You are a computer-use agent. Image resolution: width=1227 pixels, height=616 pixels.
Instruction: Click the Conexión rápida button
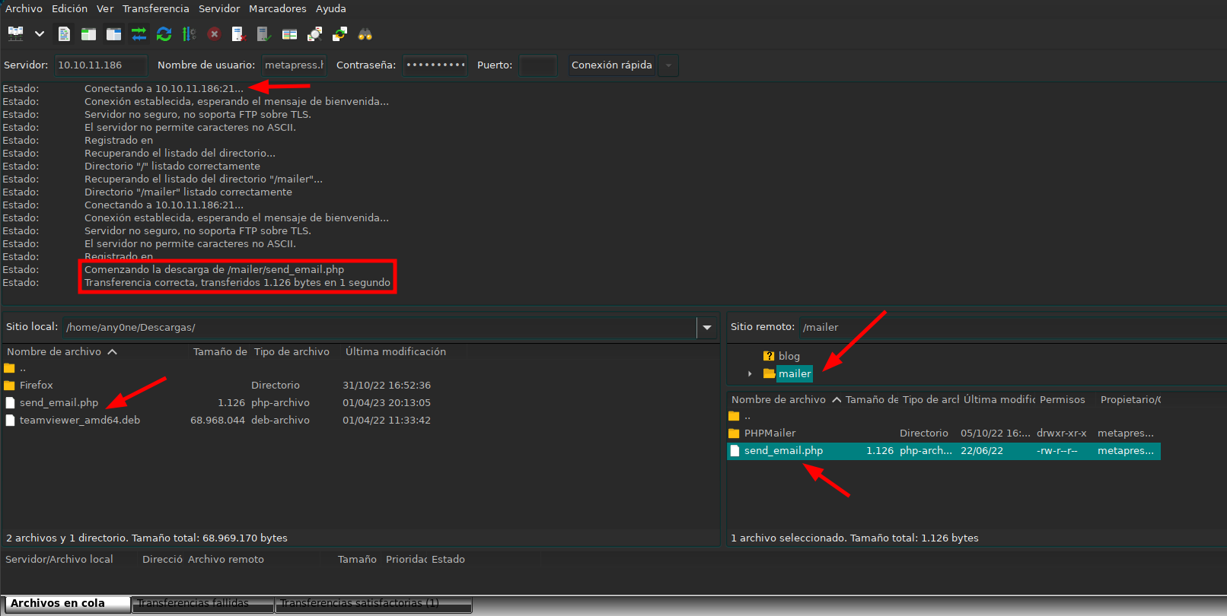[612, 65]
